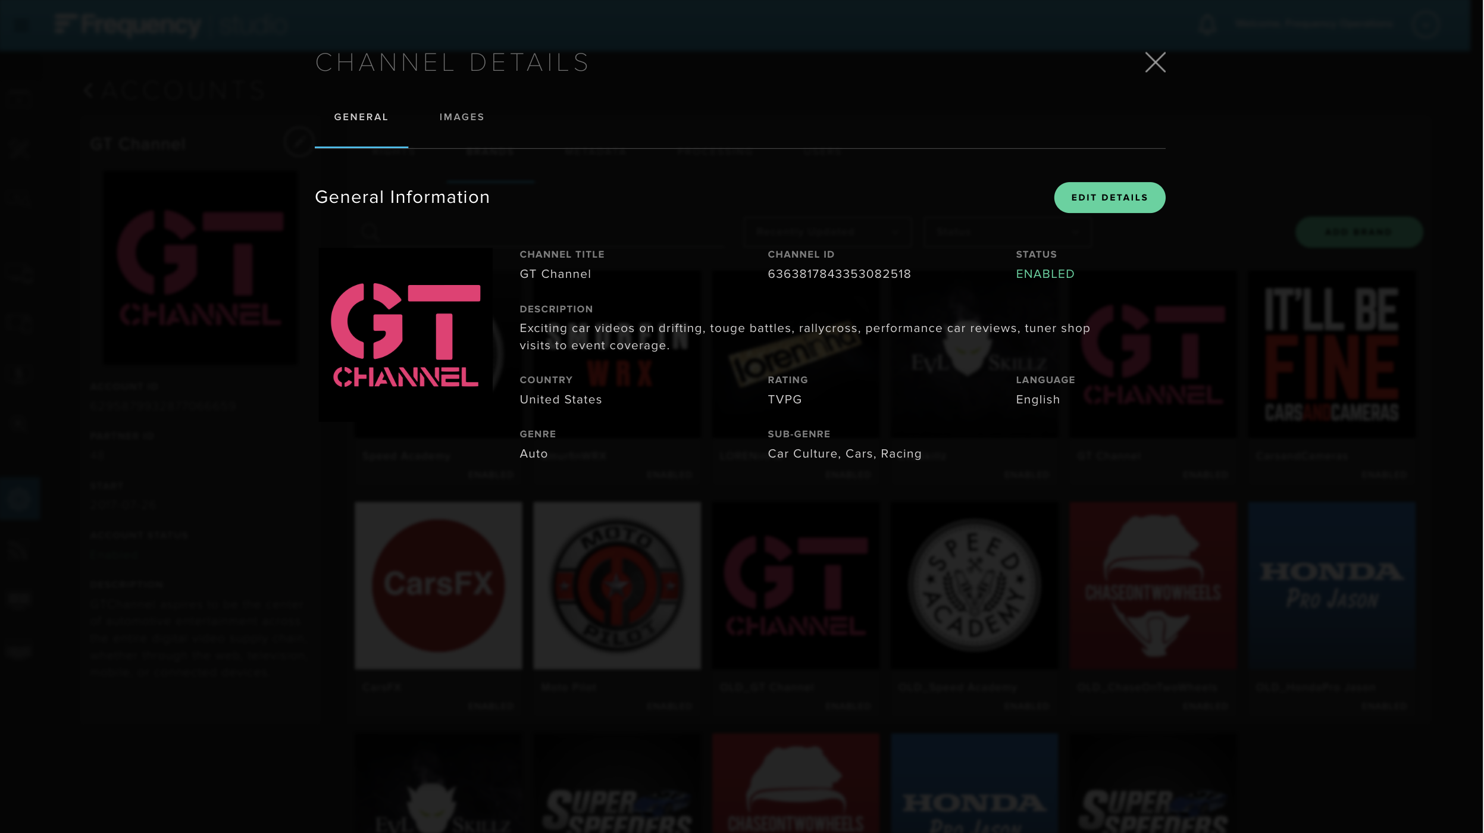This screenshot has width=1484, height=833.
Task: Click the pencil edit icon beside GT Channel account
Action: point(298,142)
